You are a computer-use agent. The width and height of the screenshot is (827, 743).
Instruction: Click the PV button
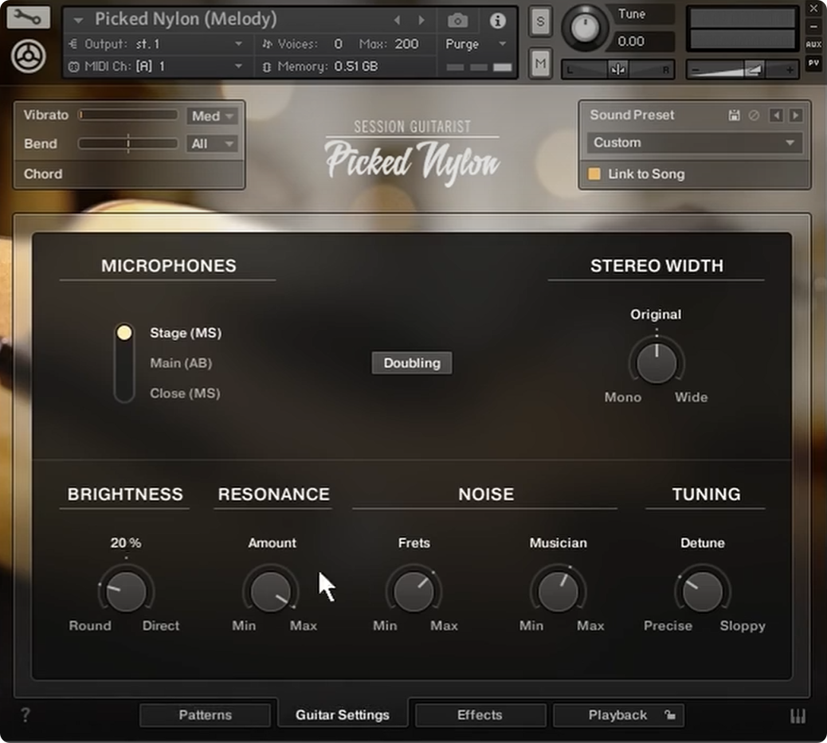[813, 63]
